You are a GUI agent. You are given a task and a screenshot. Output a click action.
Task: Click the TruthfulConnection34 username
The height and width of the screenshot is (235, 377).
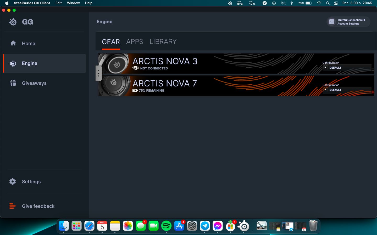pos(351,20)
